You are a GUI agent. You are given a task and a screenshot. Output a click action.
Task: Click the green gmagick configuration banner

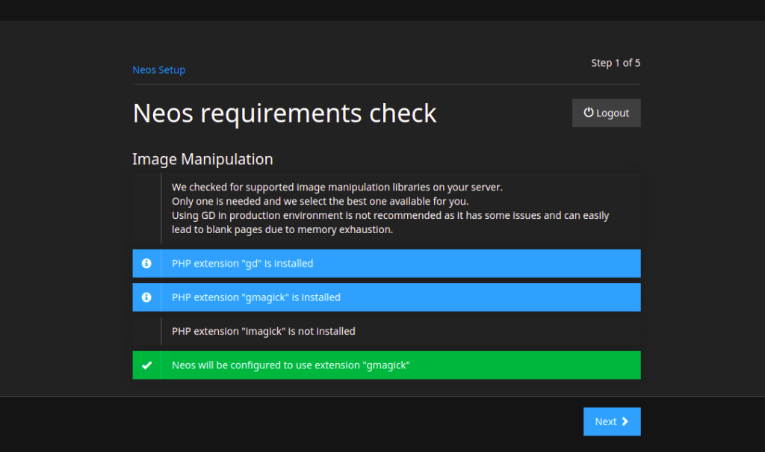coord(386,365)
